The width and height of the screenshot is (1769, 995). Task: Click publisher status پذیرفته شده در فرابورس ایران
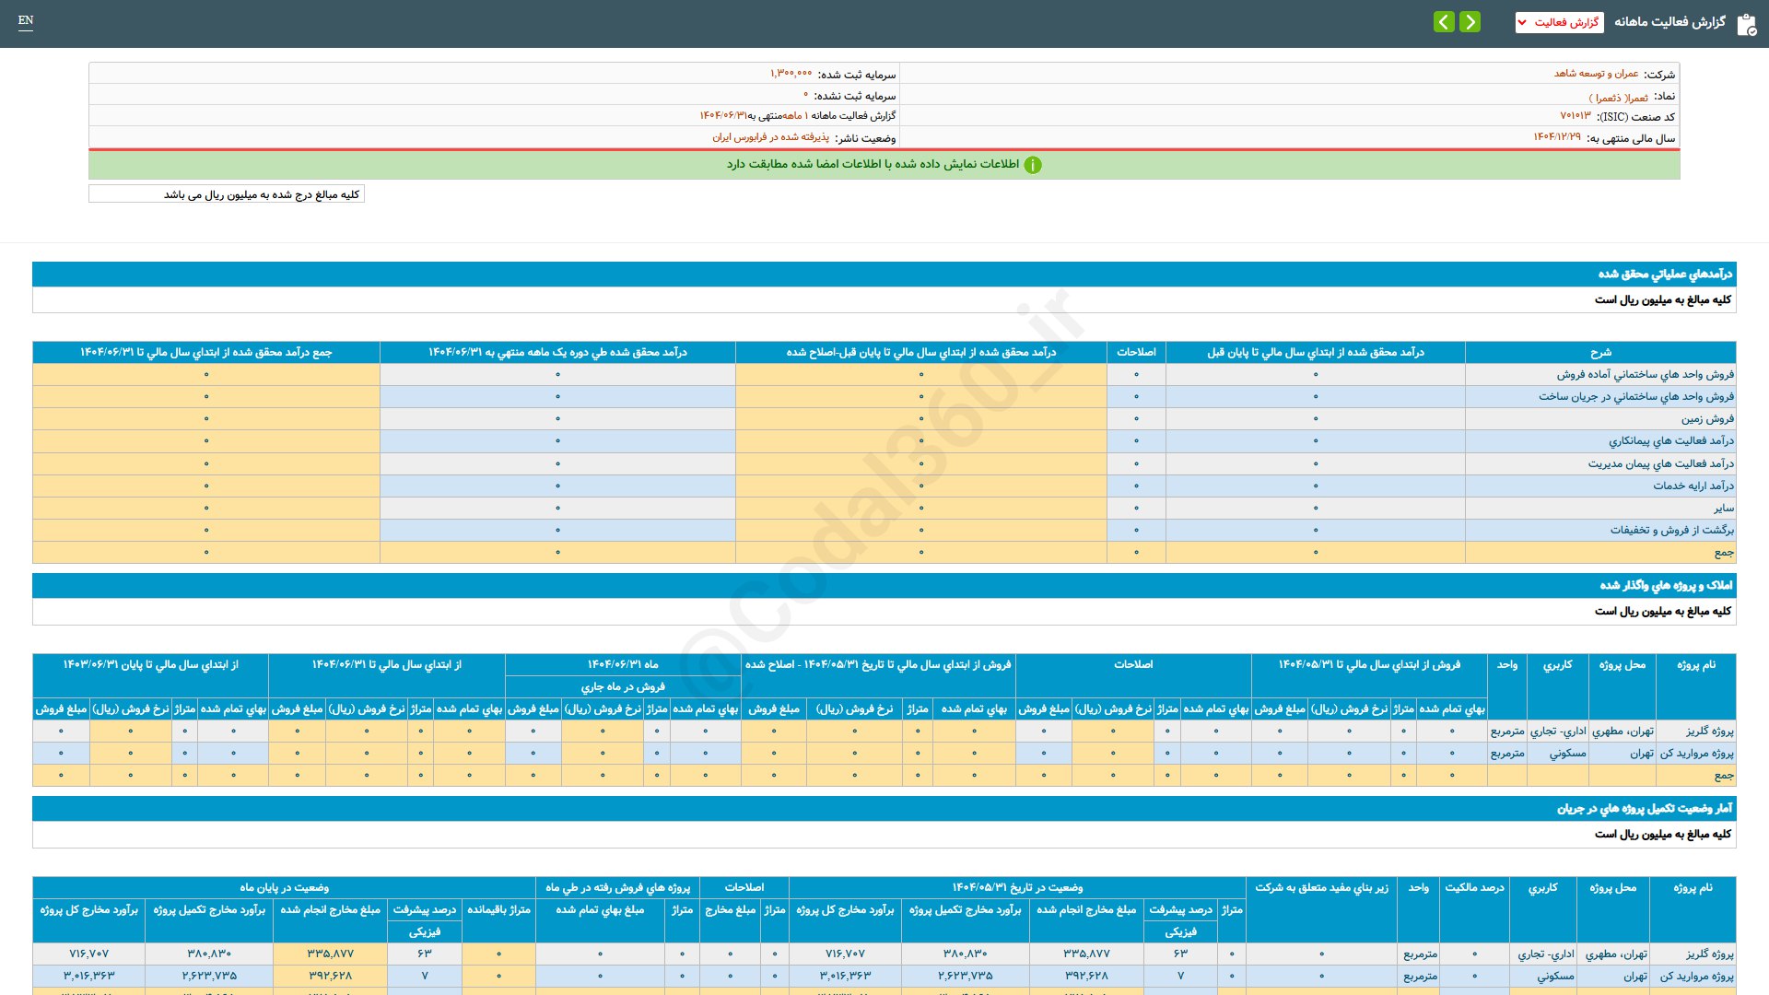click(x=770, y=137)
